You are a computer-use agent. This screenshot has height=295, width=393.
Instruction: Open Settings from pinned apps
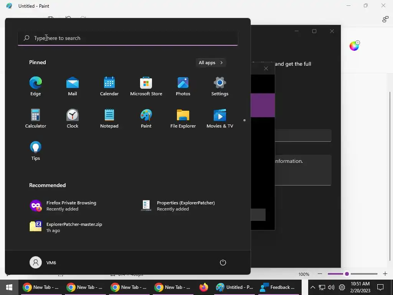tap(220, 86)
